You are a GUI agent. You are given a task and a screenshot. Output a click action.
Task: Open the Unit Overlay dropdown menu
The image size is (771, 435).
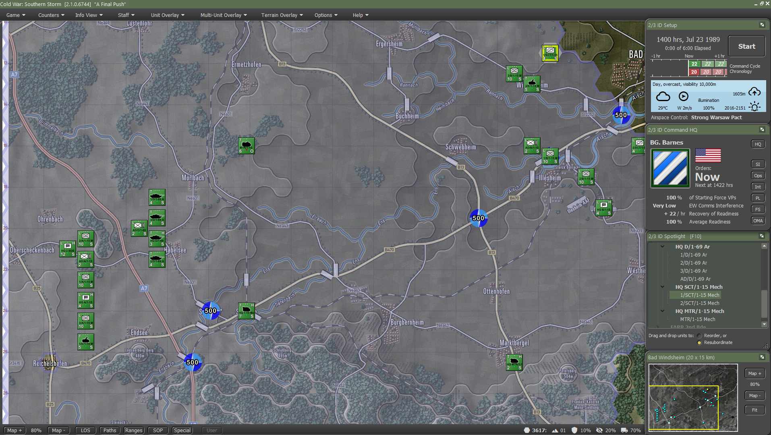pos(168,15)
